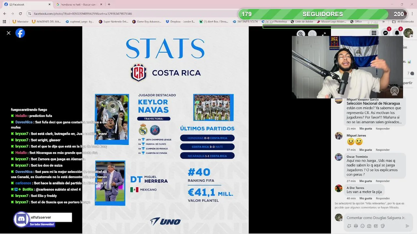The height and width of the screenshot is (234, 417).
Task: Close the Facebook photo viewer with the X
Action: tap(9, 33)
